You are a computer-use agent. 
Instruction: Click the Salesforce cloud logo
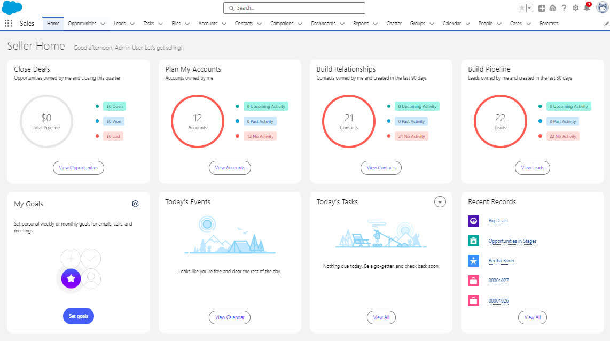[12, 8]
